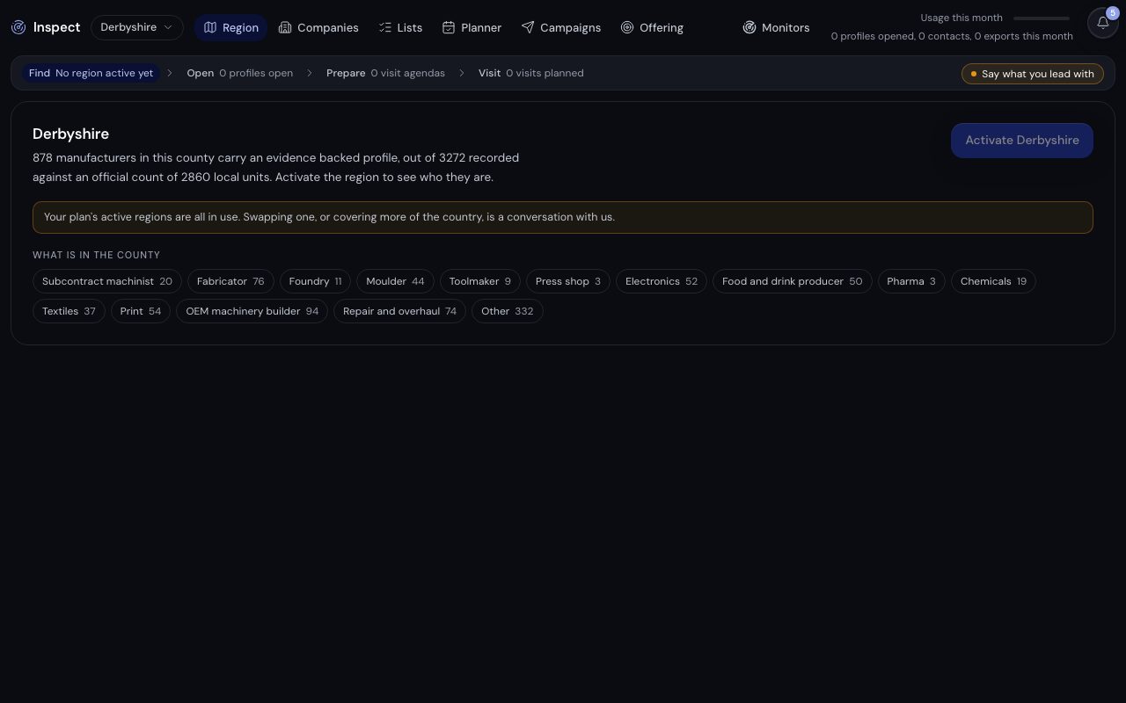Pick the Press shop 3 chip
The height and width of the screenshot is (703, 1126).
[x=568, y=281]
